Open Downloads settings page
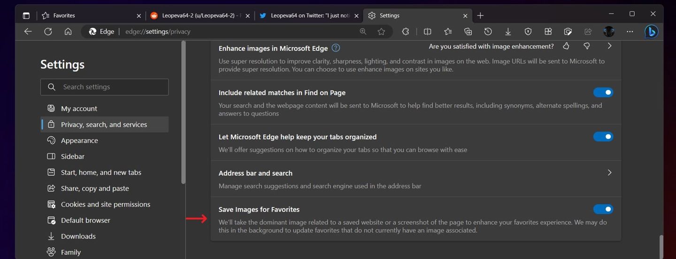Screen dimensions: 676x259 tap(104, 236)
